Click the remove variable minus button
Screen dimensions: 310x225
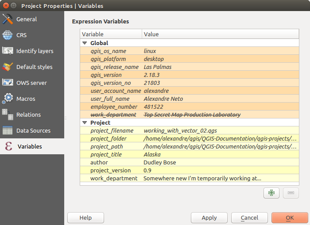291,193
